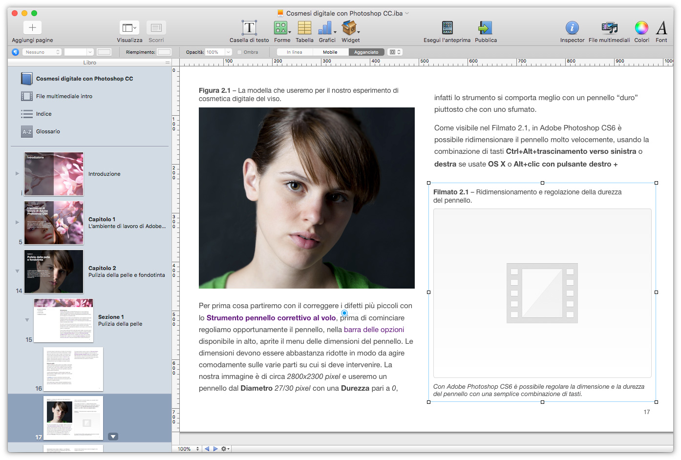Screen dimensions: 681x460
Task: Click the filmstrip icon beside File multimediale intro
Action: (x=27, y=96)
